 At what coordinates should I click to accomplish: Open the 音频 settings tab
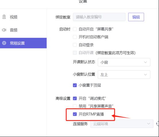coord(23,30)
